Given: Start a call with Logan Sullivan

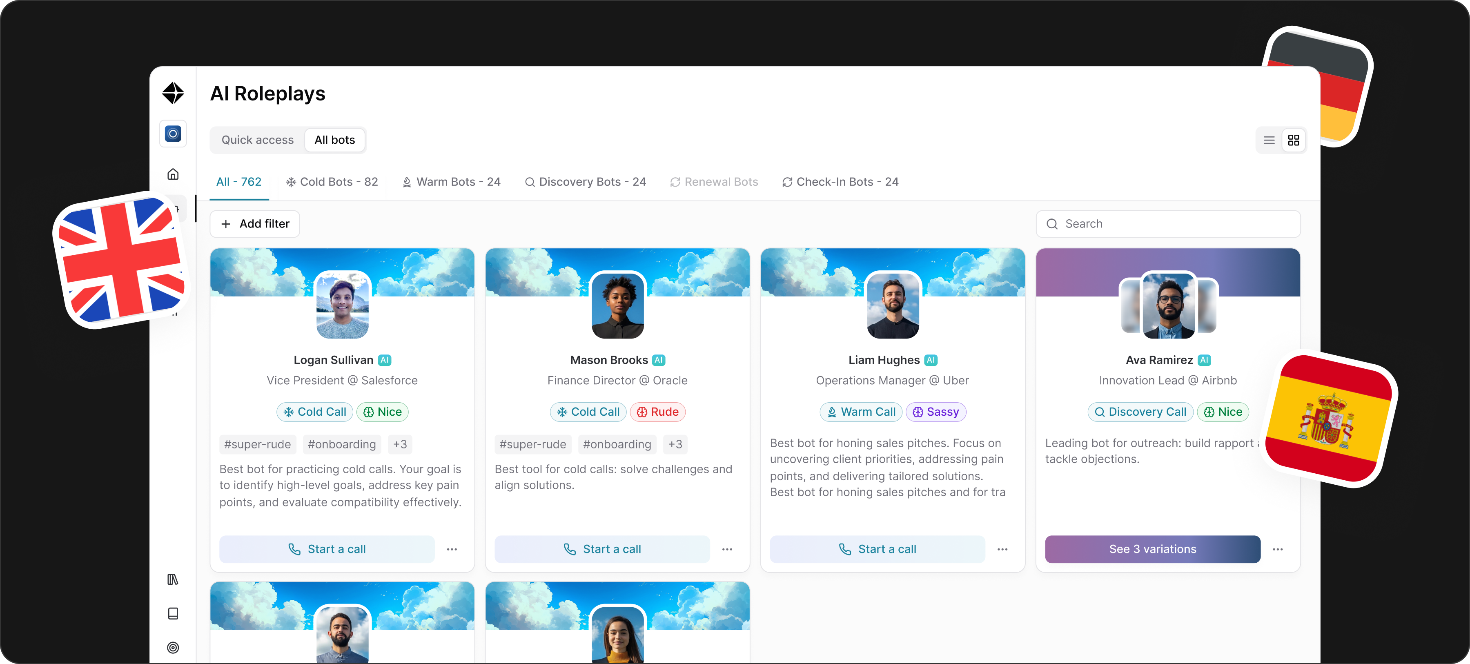Looking at the screenshot, I should click(x=327, y=549).
